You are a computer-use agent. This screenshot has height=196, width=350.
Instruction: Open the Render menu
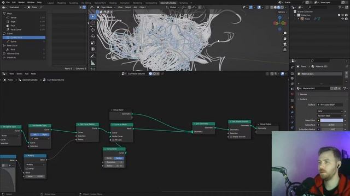tap(22, 2)
